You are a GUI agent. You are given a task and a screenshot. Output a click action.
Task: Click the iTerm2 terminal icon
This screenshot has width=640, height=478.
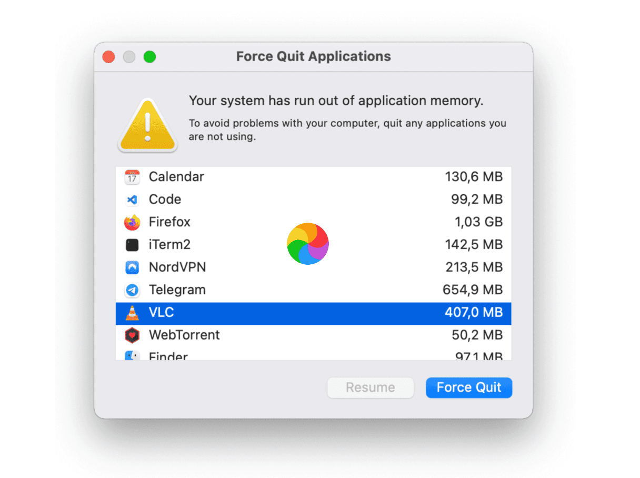point(132,245)
